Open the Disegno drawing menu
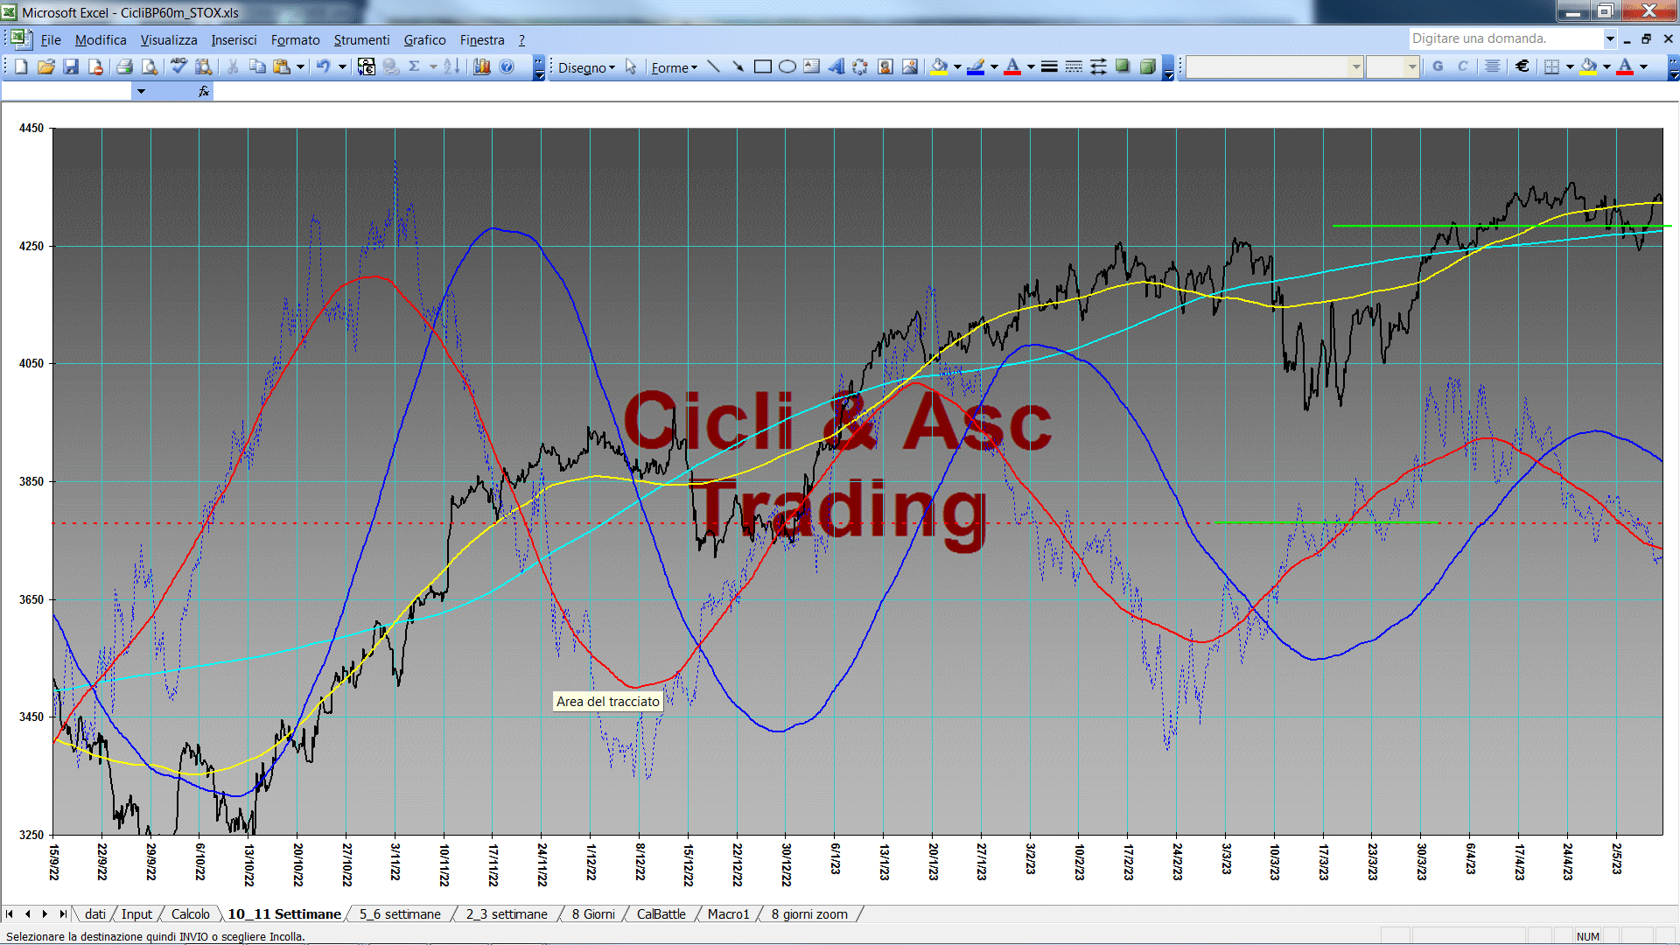1680x945 pixels. [x=587, y=67]
